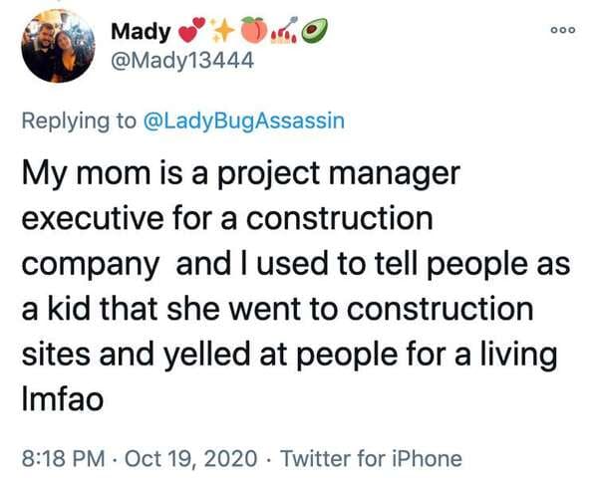Click the tweet line starting My mom
Screen dimensions: 597x489
pyautogui.click(x=241, y=175)
